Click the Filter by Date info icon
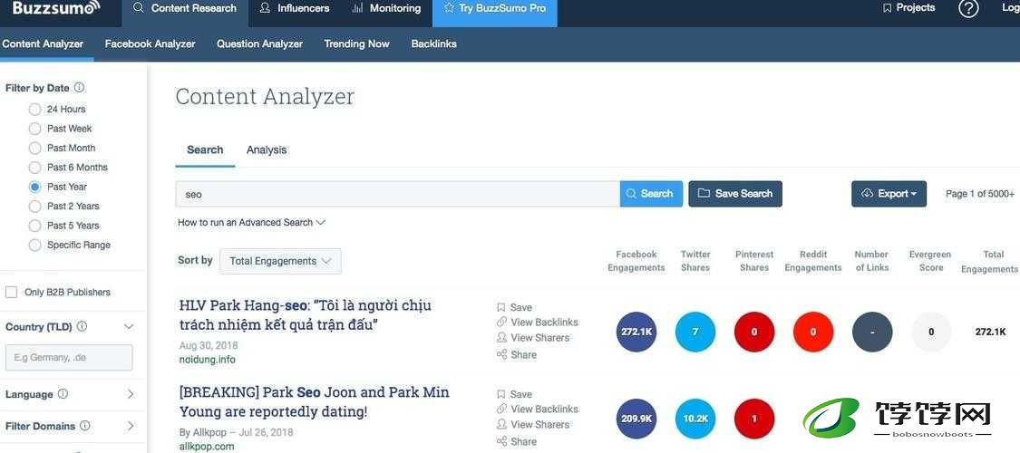The image size is (1020, 453). pyautogui.click(x=80, y=87)
